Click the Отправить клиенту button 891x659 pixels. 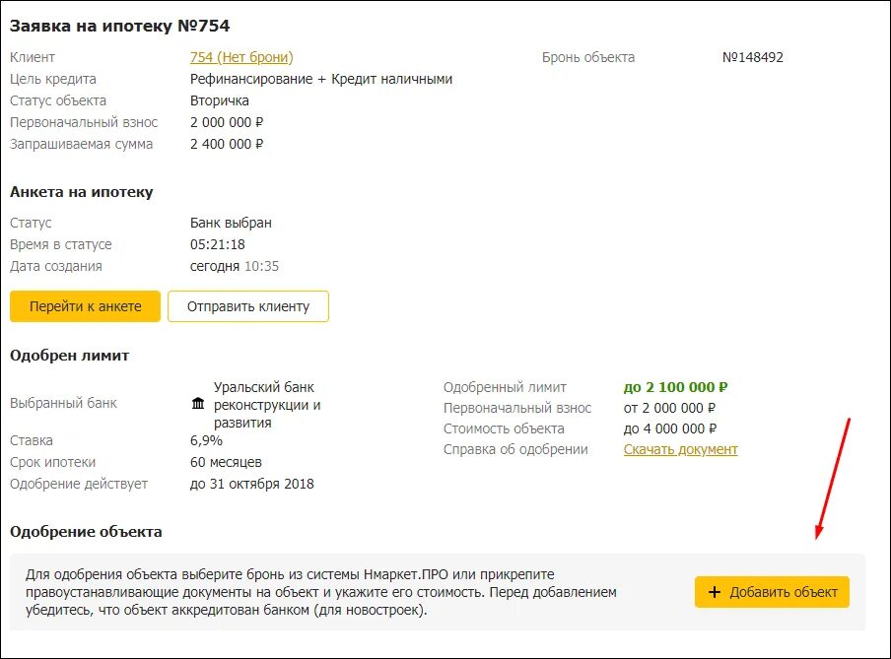pyautogui.click(x=248, y=306)
